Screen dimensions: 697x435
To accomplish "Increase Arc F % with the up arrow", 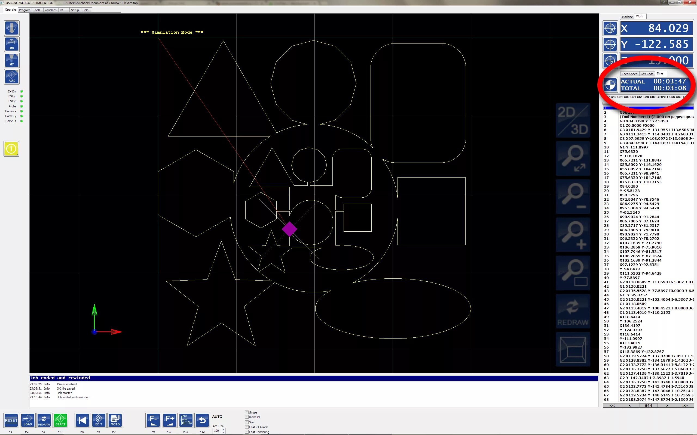I will (224, 429).
